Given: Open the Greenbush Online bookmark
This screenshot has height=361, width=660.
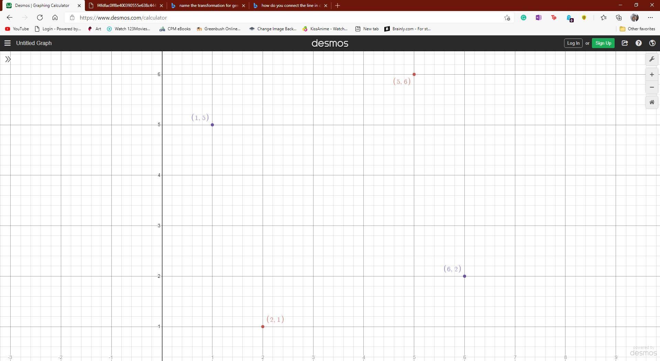Looking at the screenshot, I should pos(218,29).
